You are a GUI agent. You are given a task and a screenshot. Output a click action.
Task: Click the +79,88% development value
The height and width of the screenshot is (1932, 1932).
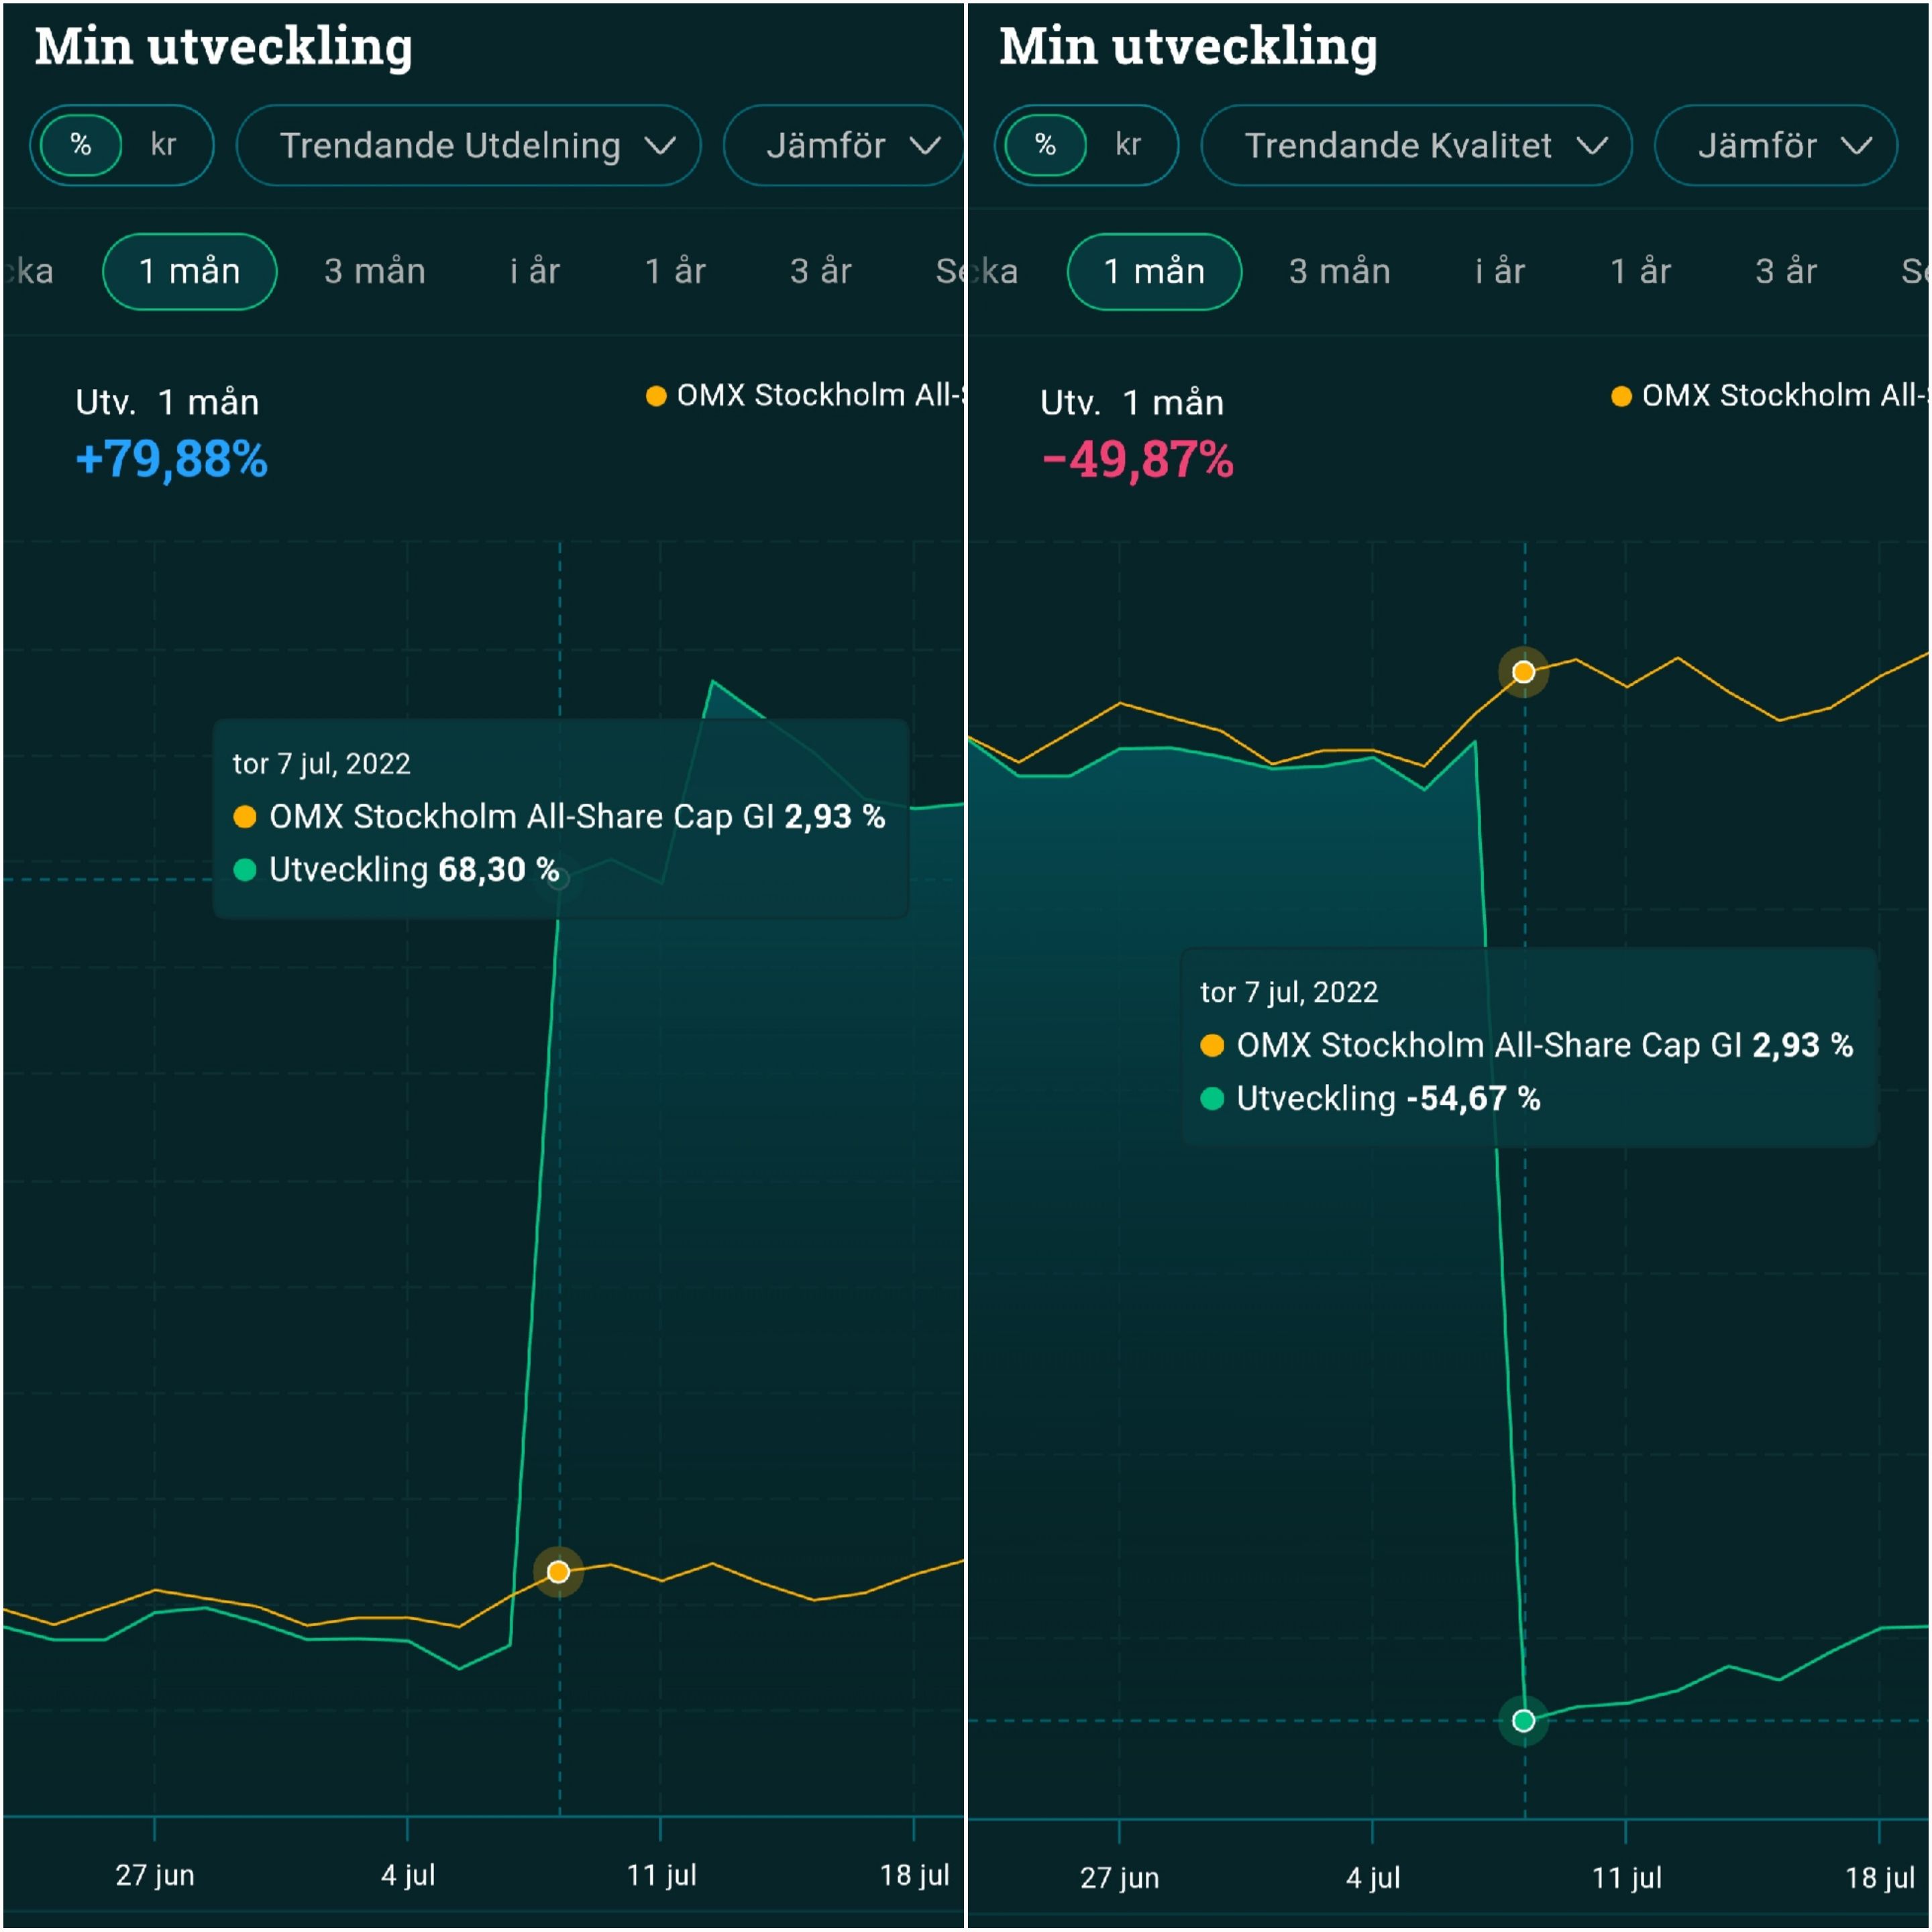click(x=171, y=460)
